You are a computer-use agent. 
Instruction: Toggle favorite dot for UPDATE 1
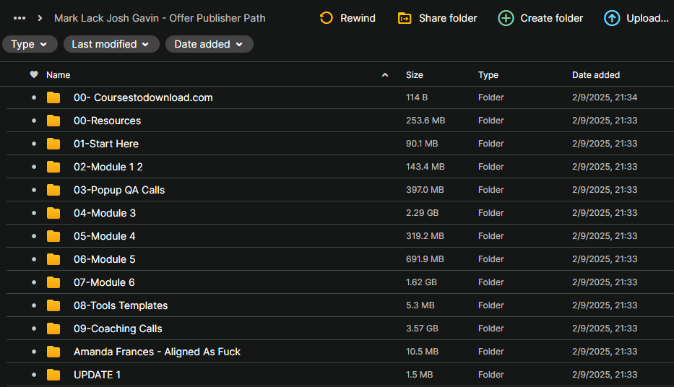pyautogui.click(x=34, y=375)
